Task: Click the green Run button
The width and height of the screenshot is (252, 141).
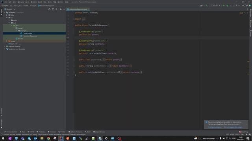Action: (224, 5)
